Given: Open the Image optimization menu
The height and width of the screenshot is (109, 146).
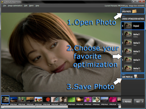Looking at the screenshot, I should pyautogui.click(x=15, y=6).
